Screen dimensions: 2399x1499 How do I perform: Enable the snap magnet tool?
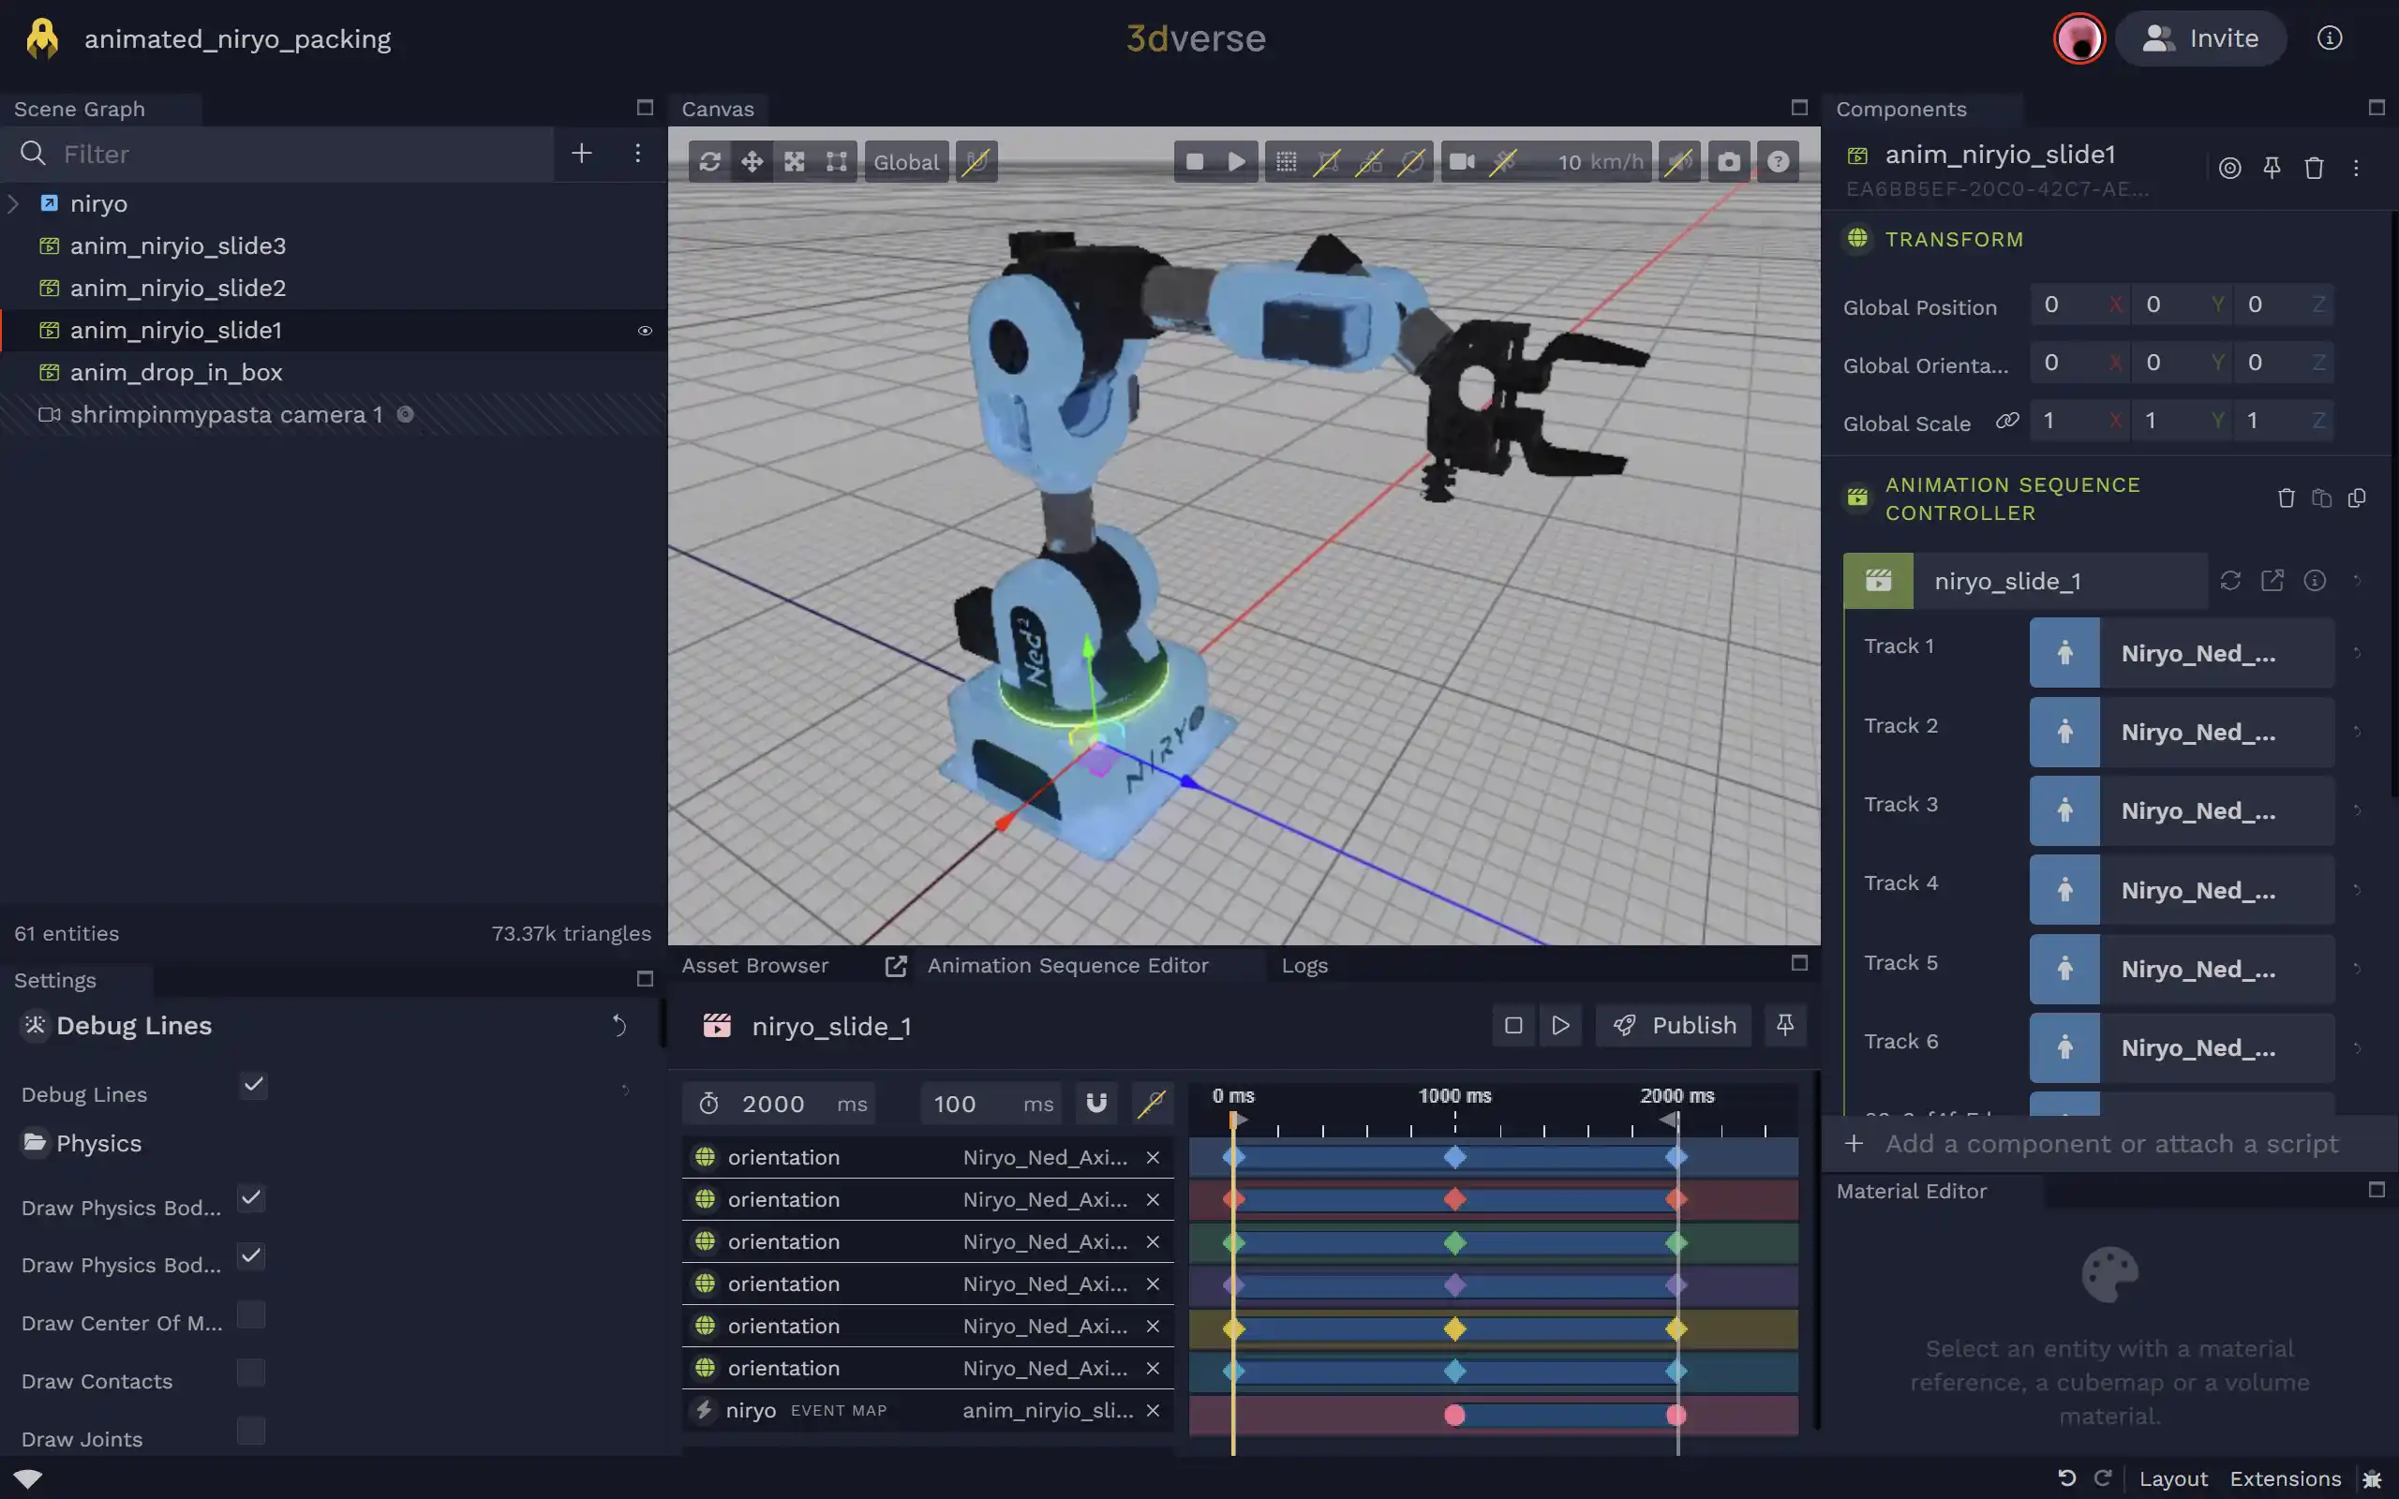(x=976, y=160)
